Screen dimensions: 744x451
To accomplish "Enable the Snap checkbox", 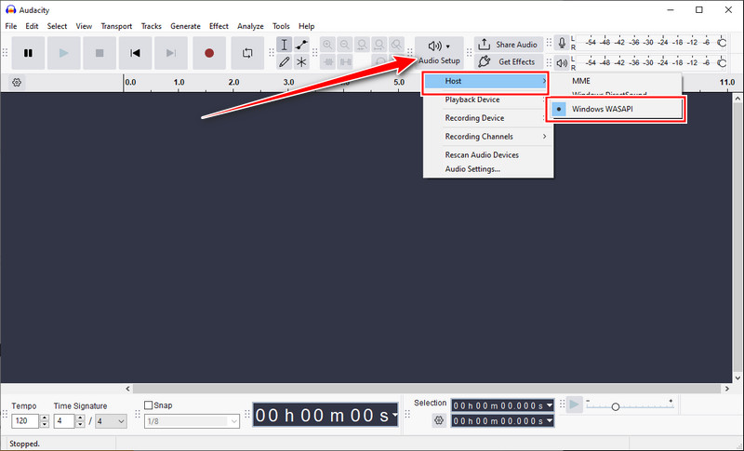I will [x=149, y=405].
